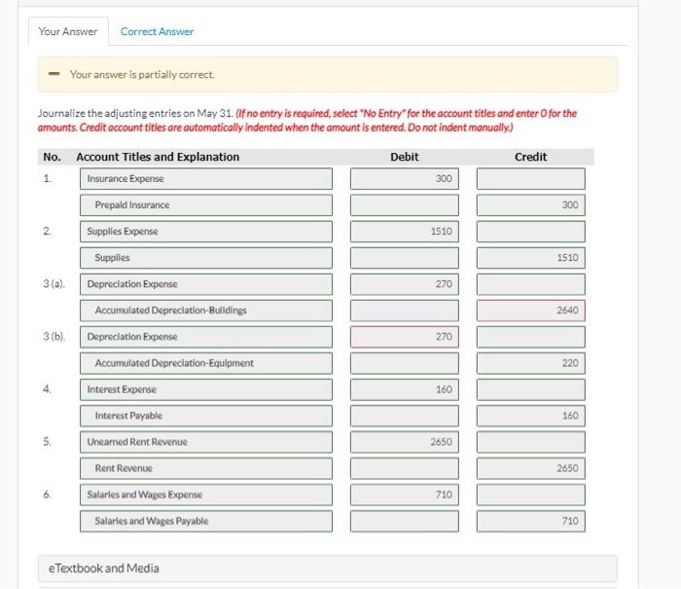Viewport: 681px width, 589px height.
Task: Click empty debit field beside Salaries and Wages Payable
Action: pyautogui.click(x=405, y=521)
